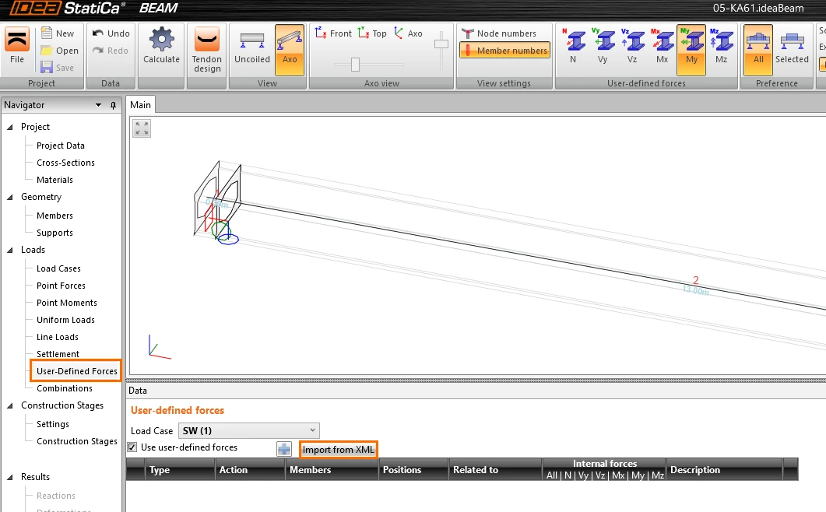Viewport: 826px width, 512px height.
Task: Click the Undo button
Action: tap(111, 33)
